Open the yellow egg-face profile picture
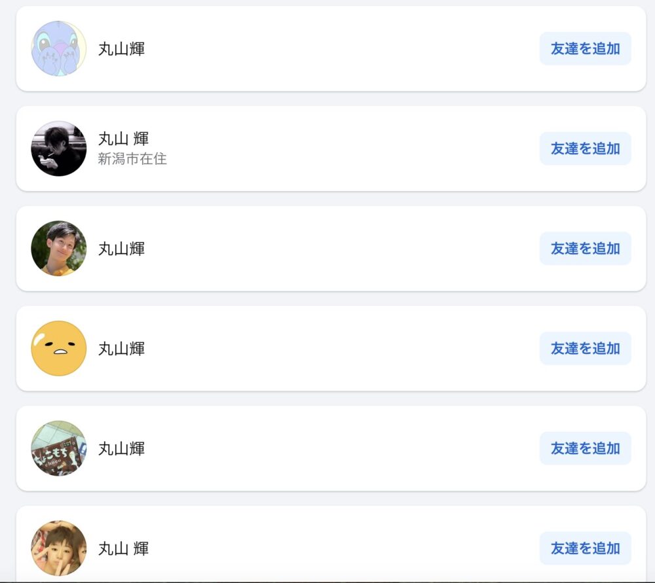The height and width of the screenshot is (583, 655). [59, 349]
